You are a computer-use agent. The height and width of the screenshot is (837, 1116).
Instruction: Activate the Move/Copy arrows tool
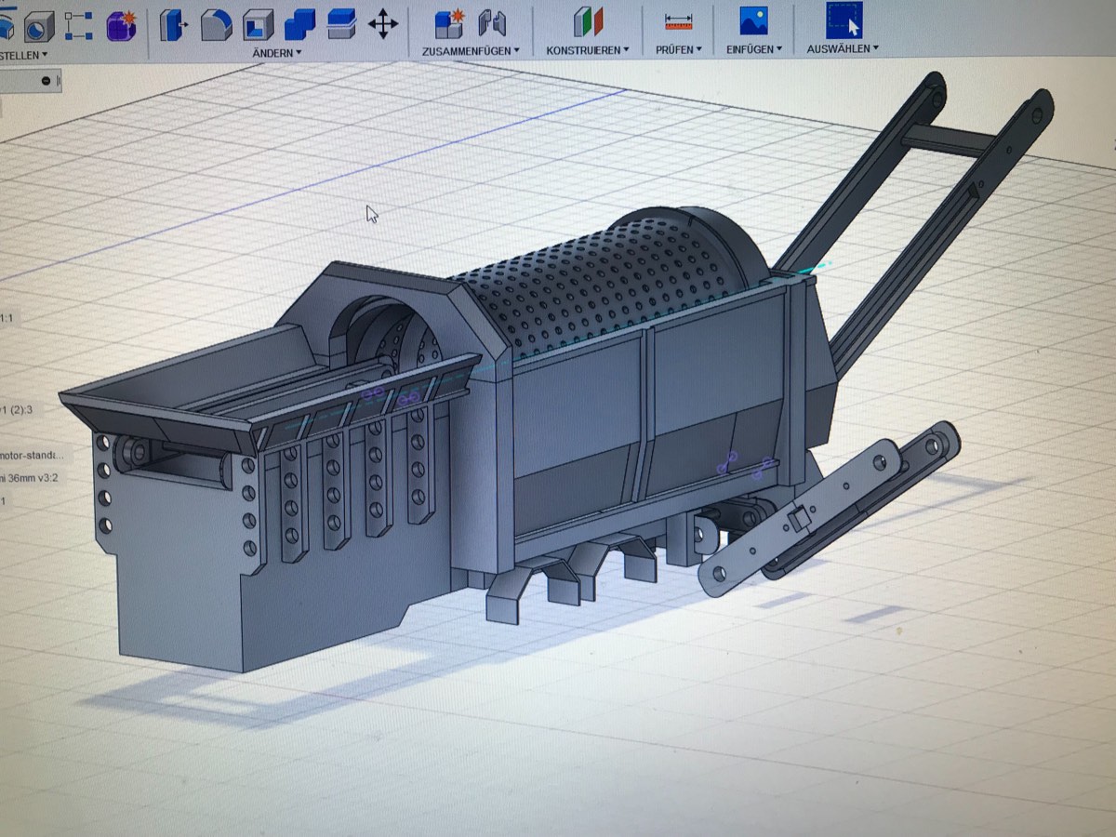(x=383, y=24)
